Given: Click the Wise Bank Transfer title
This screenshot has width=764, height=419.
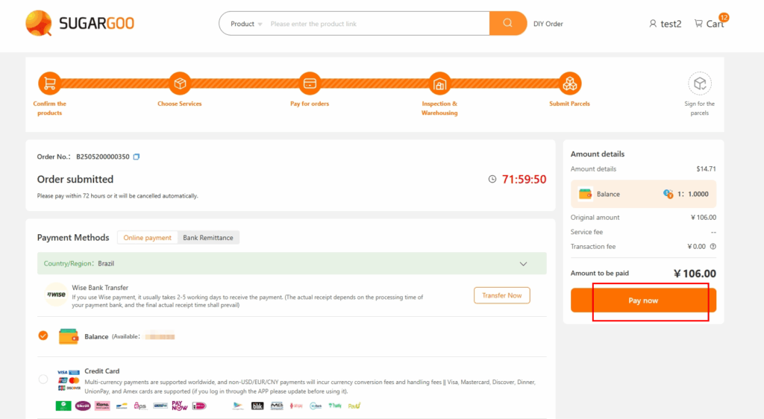Looking at the screenshot, I should tap(100, 288).
